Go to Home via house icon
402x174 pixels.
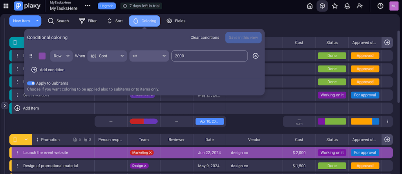click(310, 6)
